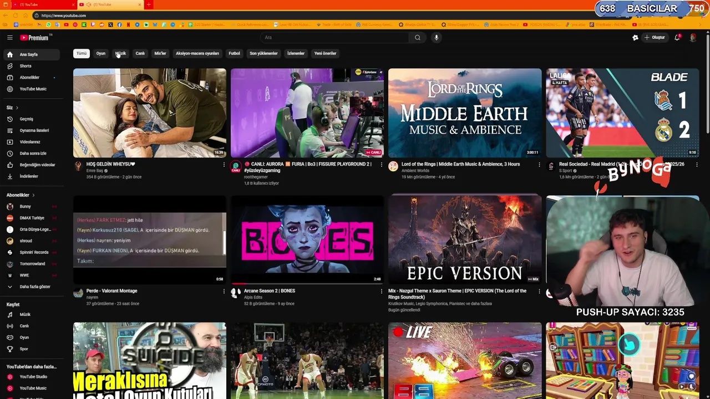This screenshot has width=710, height=399.
Task: Select Son yüklenenler chip
Action: 263,53
